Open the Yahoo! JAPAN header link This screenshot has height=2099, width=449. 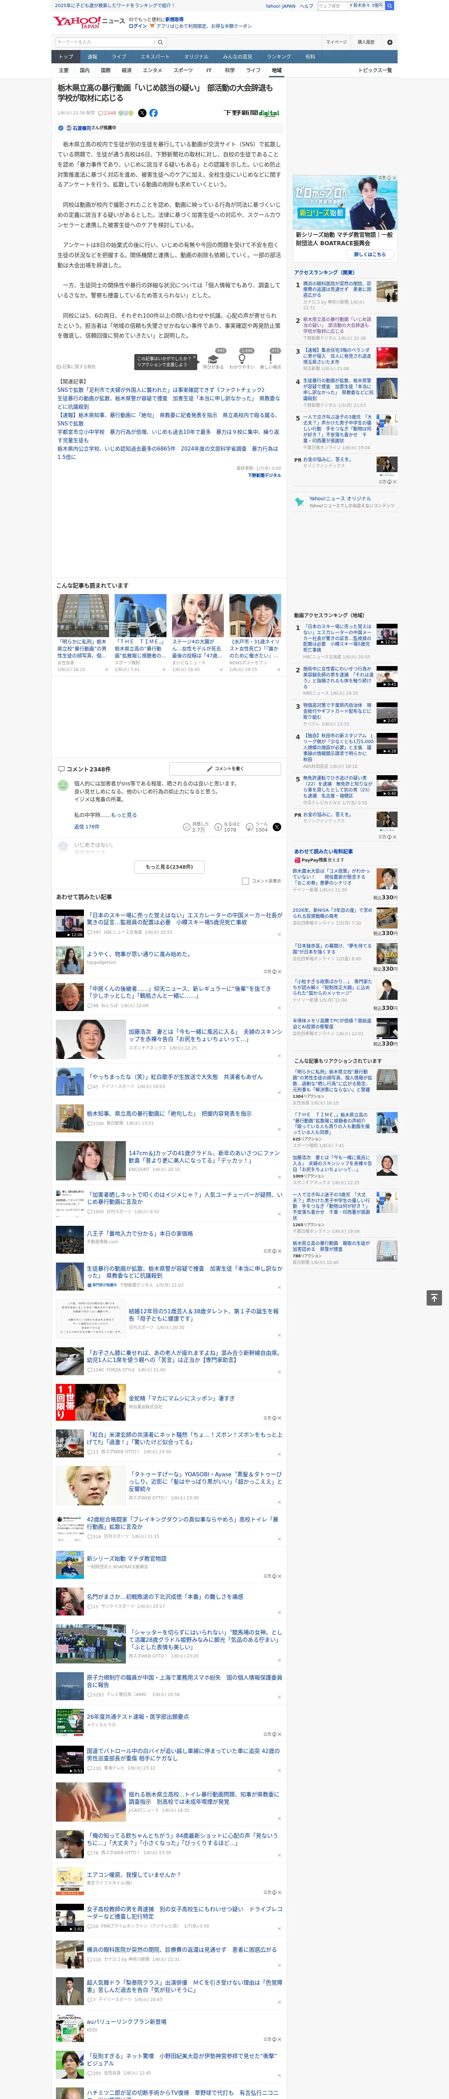280,6
